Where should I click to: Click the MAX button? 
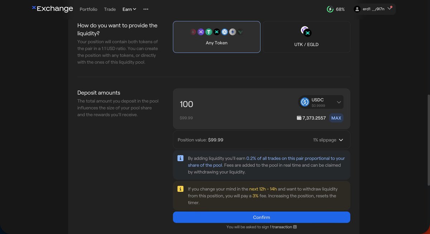tap(336, 118)
